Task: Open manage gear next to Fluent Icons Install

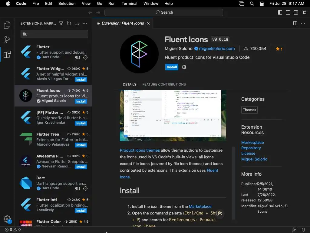Action: (184, 67)
